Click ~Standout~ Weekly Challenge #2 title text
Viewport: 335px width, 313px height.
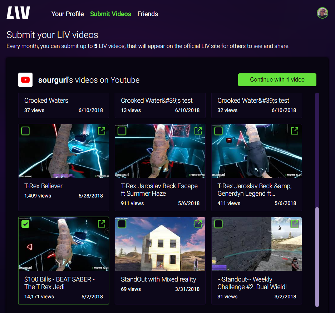pos(252,283)
